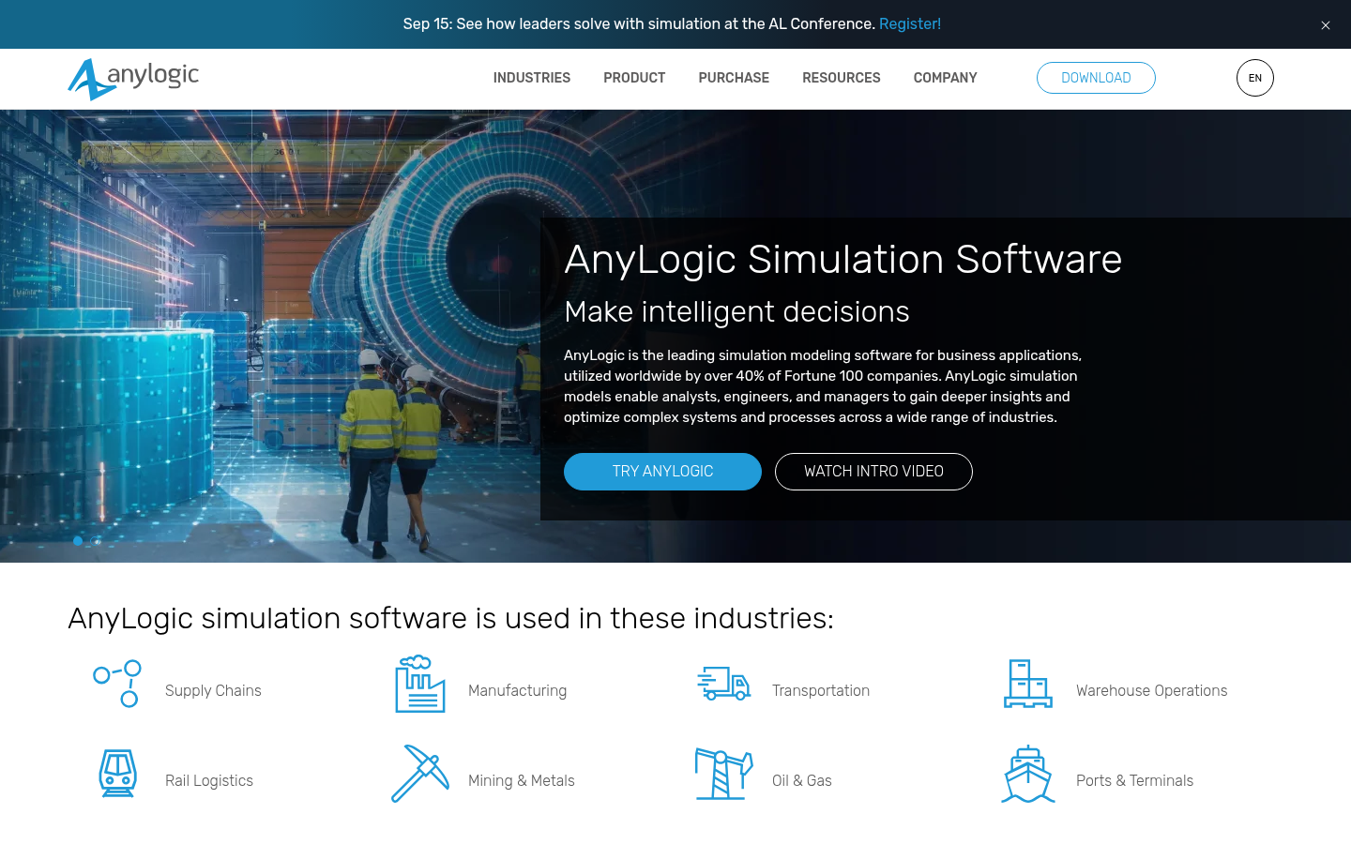Open the Purchase menu
1351x844 pixels.
tap(734, 78)
